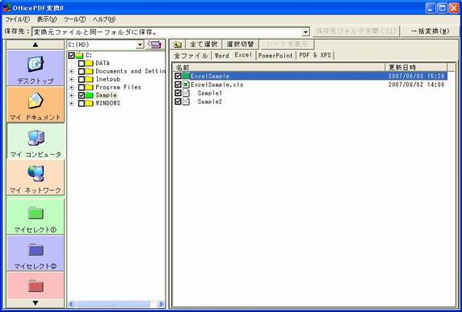Click the folder tree horizontal scrollbar track
The width and height of the screenshot is (462, 312).
(x=115, y=304)
